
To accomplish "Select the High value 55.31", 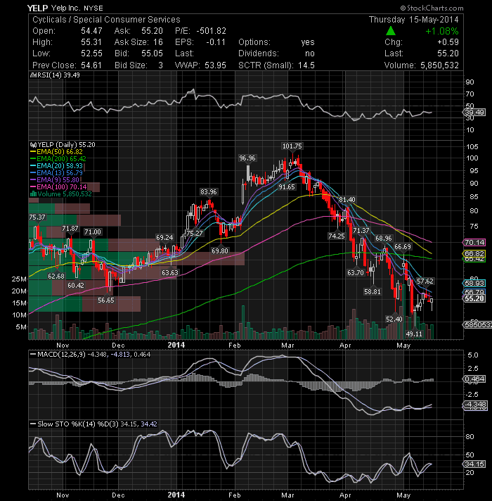I will [x=91, y=42].
